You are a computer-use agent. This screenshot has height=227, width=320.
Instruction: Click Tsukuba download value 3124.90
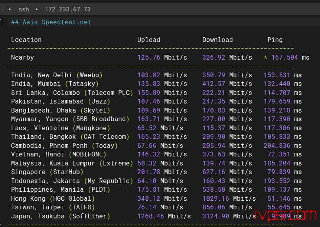[216, 216]
